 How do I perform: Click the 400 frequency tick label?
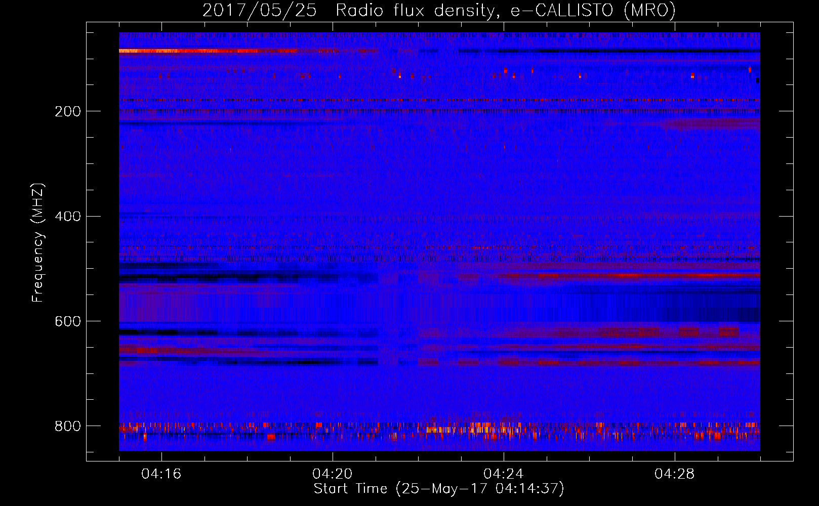tap(68, 217)
